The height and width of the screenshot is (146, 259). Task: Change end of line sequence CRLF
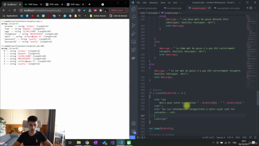pos(238,137)
